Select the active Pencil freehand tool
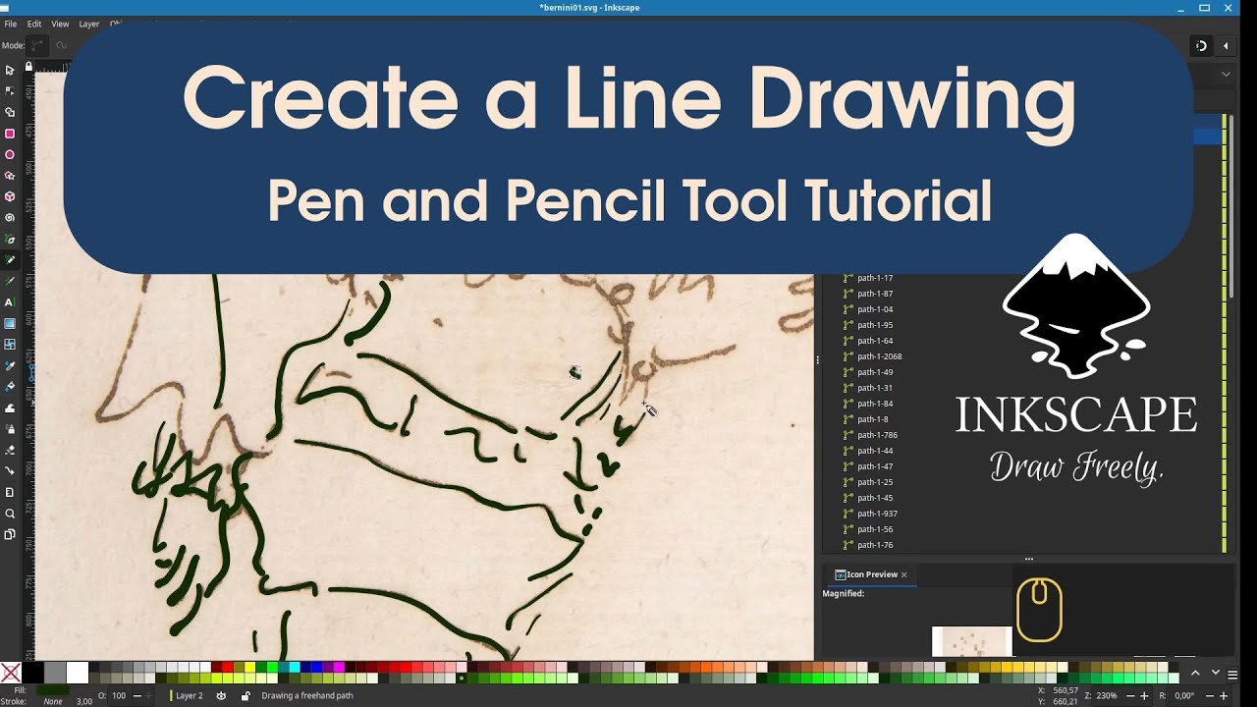This screenshot has width=1257, height=707. (10, 260)
